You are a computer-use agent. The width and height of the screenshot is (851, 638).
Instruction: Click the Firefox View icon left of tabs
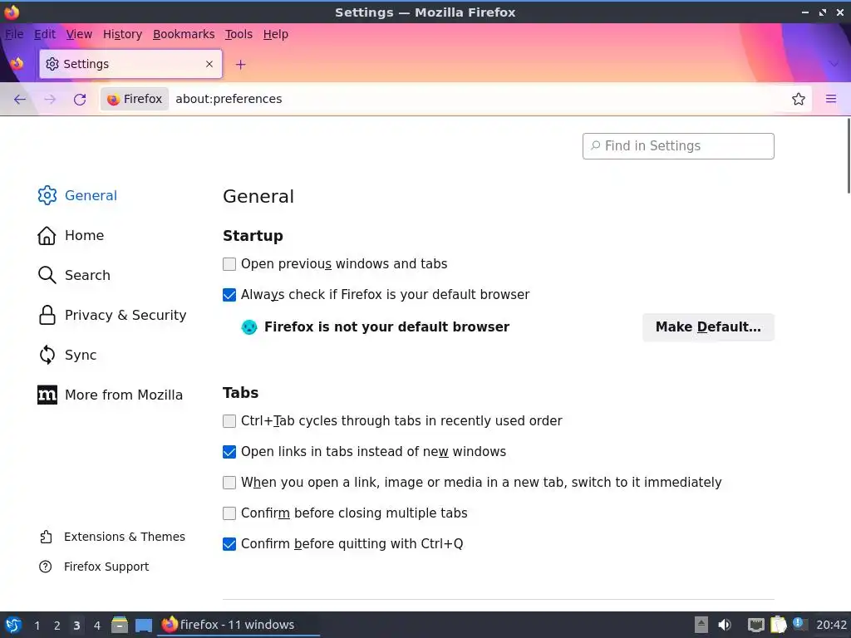(x=17, y=64)
